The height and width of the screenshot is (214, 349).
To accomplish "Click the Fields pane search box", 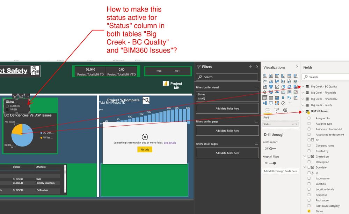I will [325, 77].
